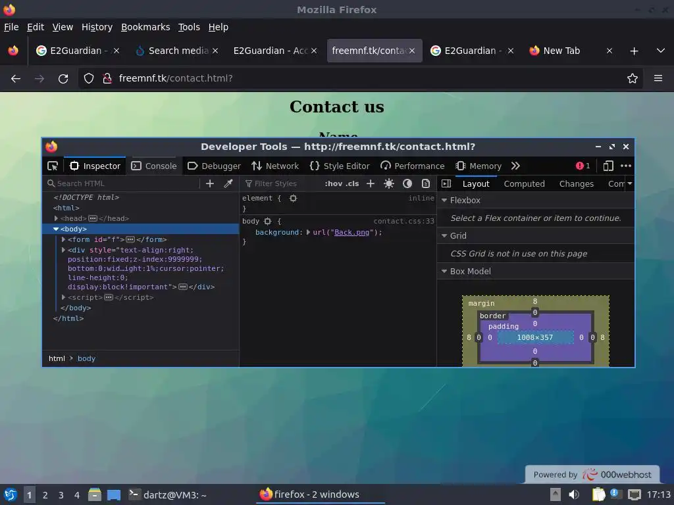The height and width of the screenshot is (505, 674).
Task: Select the <!DOCTYPE html> node
Action: click(86, 197)
